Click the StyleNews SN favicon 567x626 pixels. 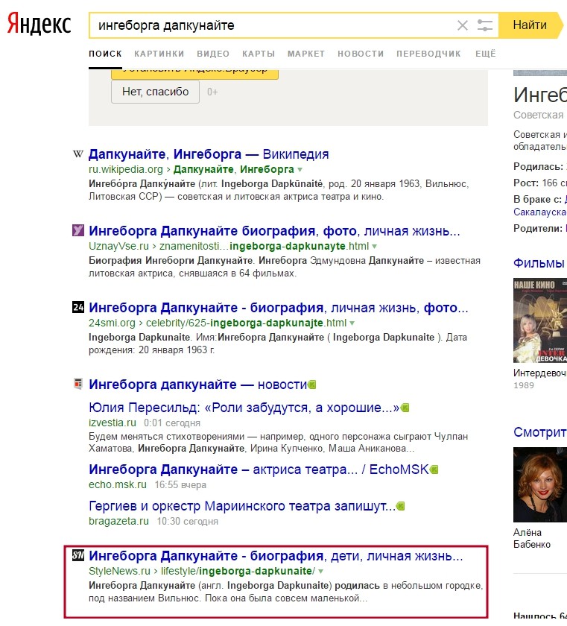(x=78, y=555)
